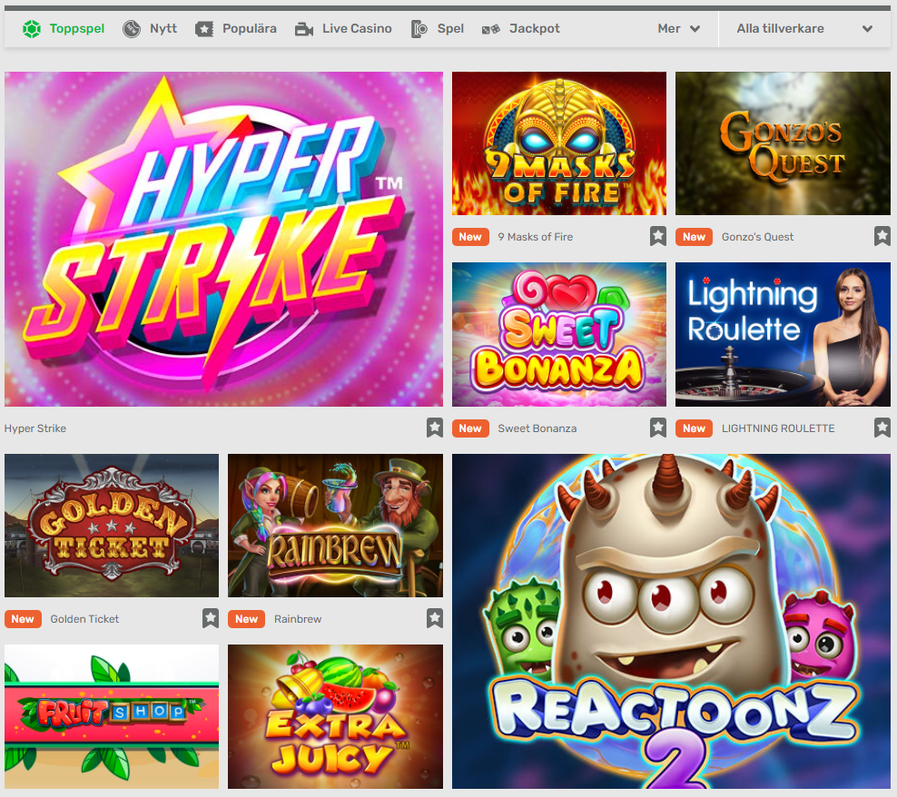Play Sweet Bonanza from its thumbnail
897x797 pixels.
559,334
